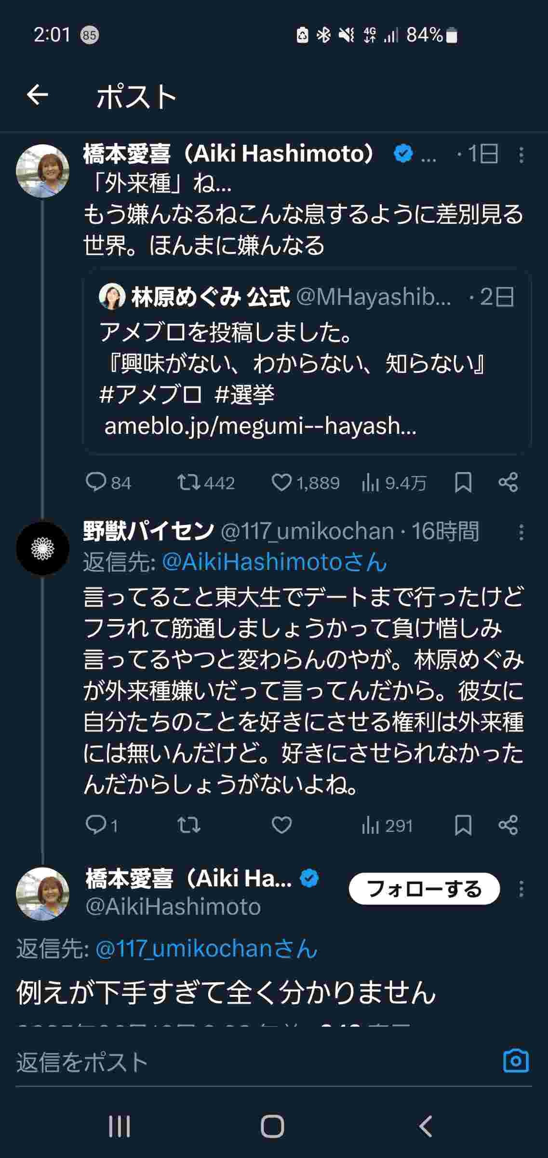Repost the tweet with 442 reposts
The image size is (548, 1158).
[189, 482]
